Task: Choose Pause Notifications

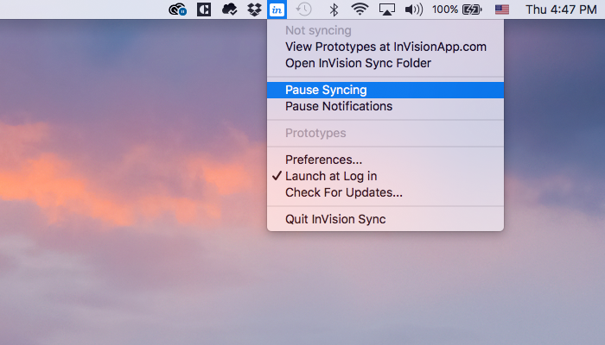Action: tap(385, 106)
